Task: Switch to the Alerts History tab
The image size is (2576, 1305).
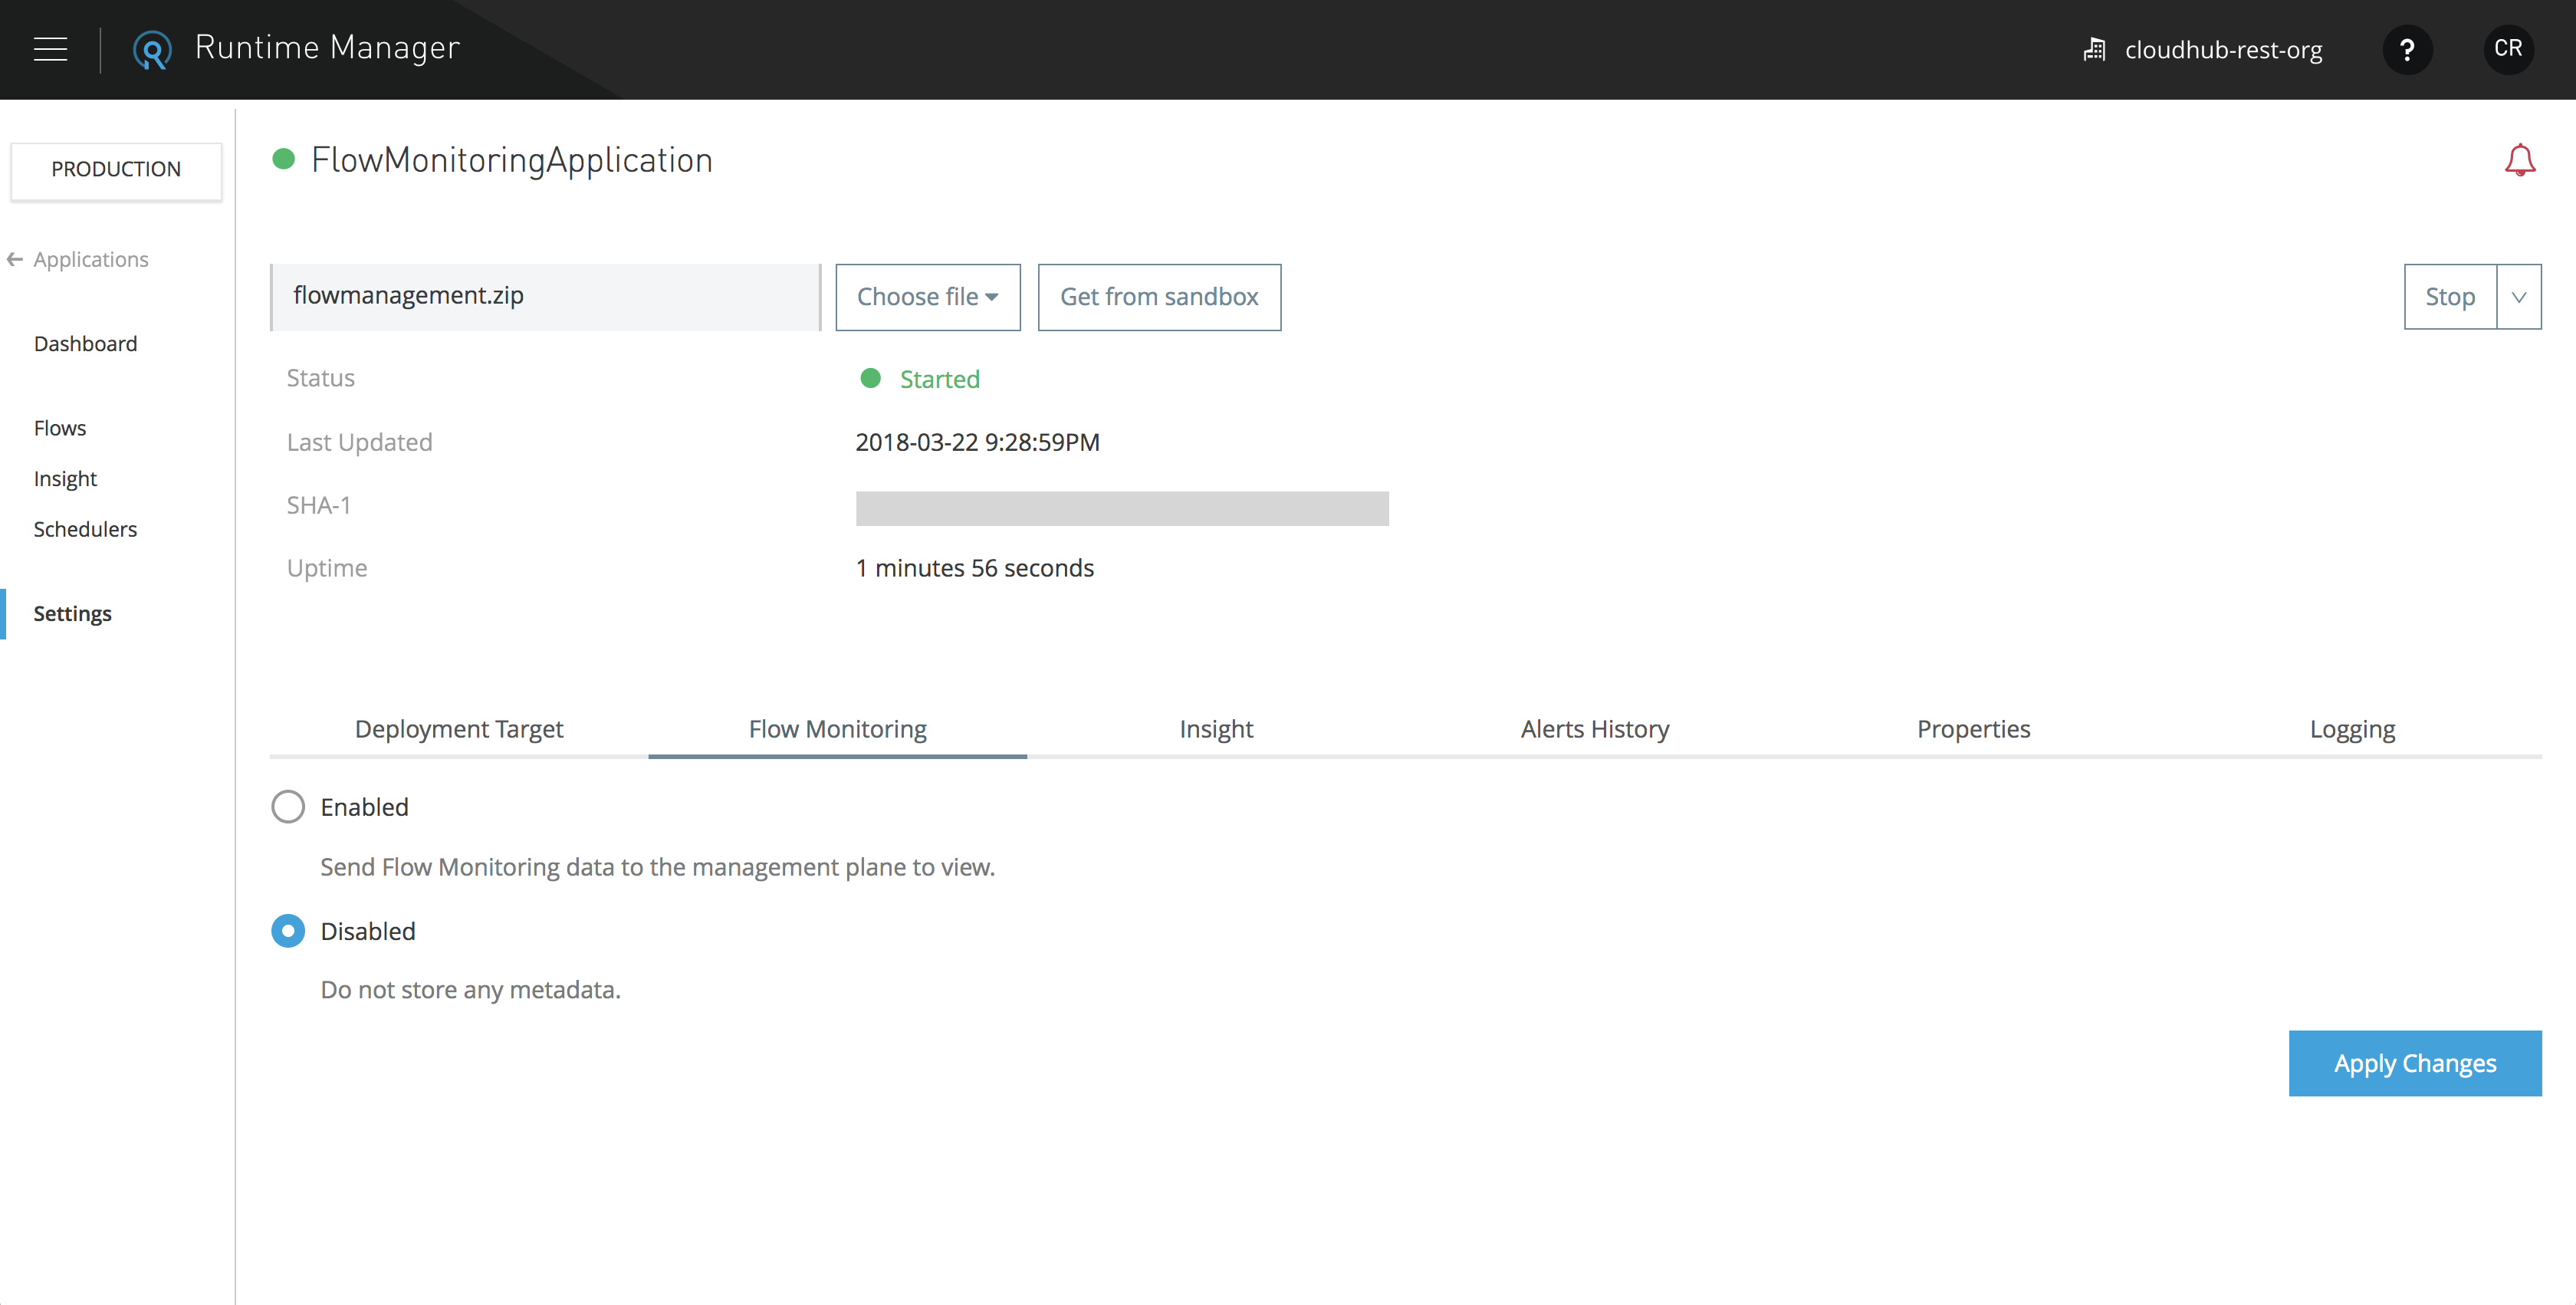Action: point(1594,728)
